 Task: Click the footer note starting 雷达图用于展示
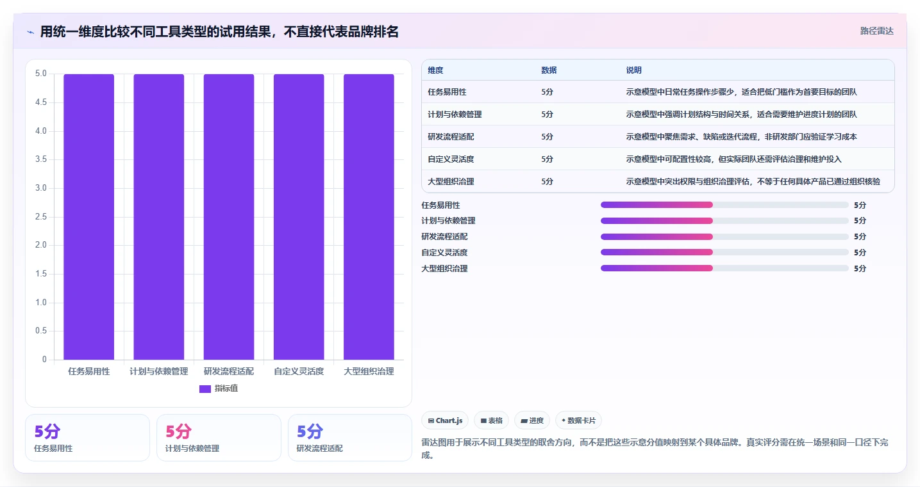pos(655,449)
